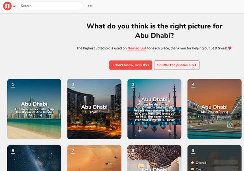Click the Cost money icon on card 9
244x171 pixels.
tap(192, 169)
